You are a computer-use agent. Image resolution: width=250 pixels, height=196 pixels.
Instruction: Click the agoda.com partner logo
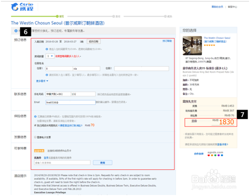215,154
